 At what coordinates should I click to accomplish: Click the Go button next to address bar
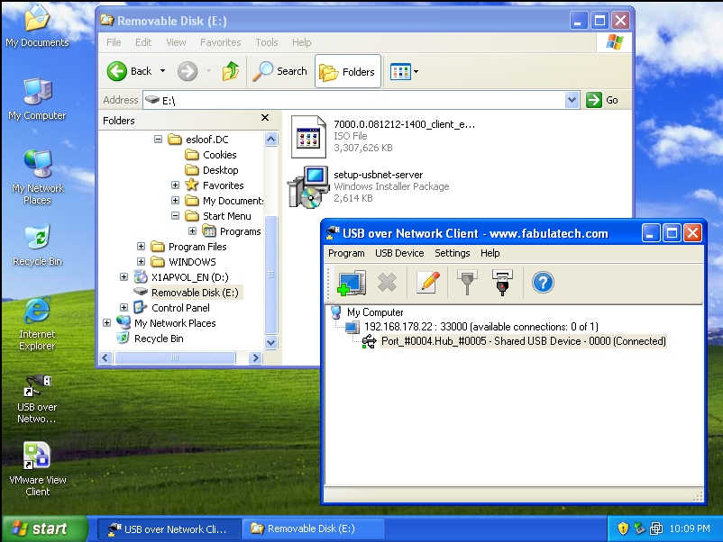602,100
